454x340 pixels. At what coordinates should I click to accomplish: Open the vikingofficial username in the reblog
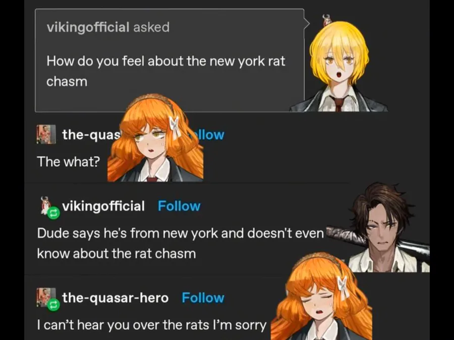tap(103, 206)
